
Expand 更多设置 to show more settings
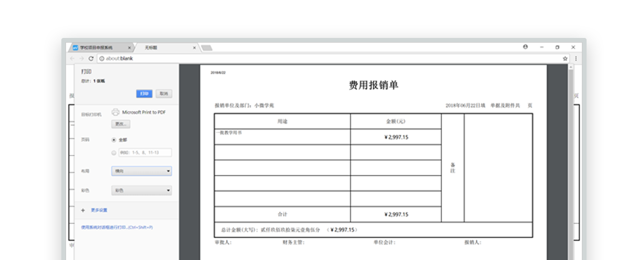click(99, 210)
